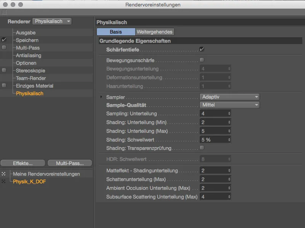305x228 pixels.
Task: Click target icon beside Physik_K_DOF
Action: (3, 182)
